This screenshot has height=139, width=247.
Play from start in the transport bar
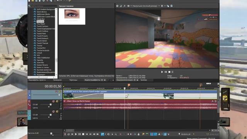point(72,134)
